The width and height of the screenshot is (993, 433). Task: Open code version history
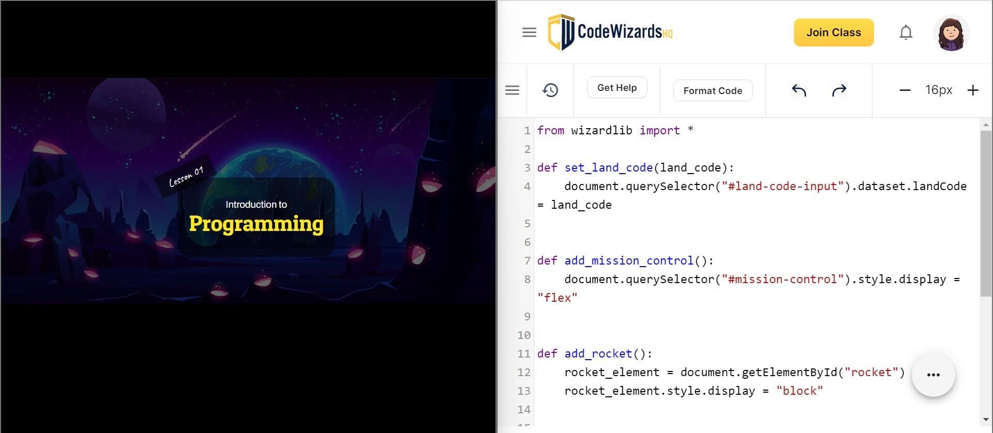[550, 90]
